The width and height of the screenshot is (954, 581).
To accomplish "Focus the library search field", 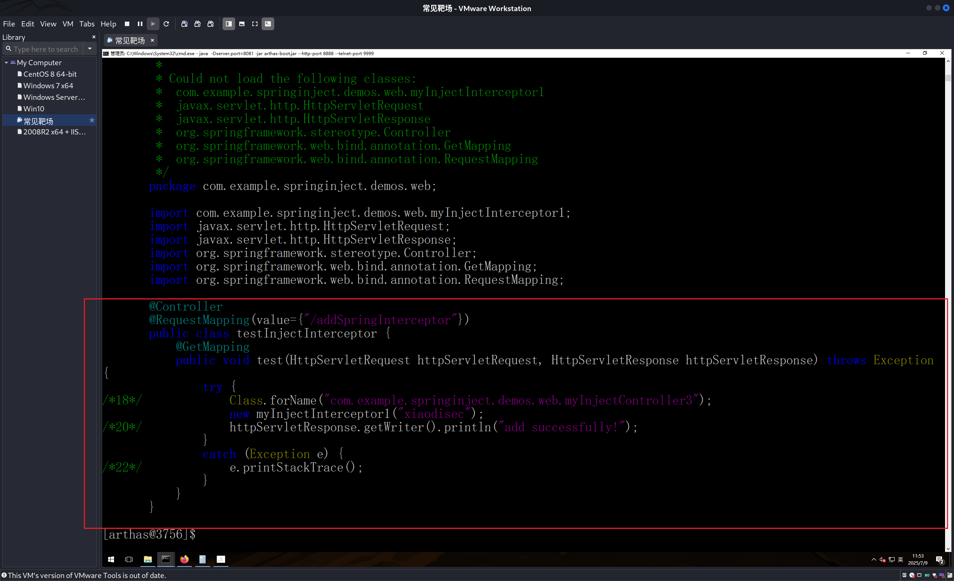I will [x=46, y=49].
